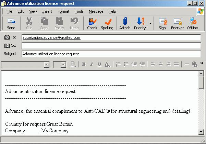The height and width of the screenshot is (144, 206).
Task: Click the Undo arrow icon
Action: (x=74, y=23)
